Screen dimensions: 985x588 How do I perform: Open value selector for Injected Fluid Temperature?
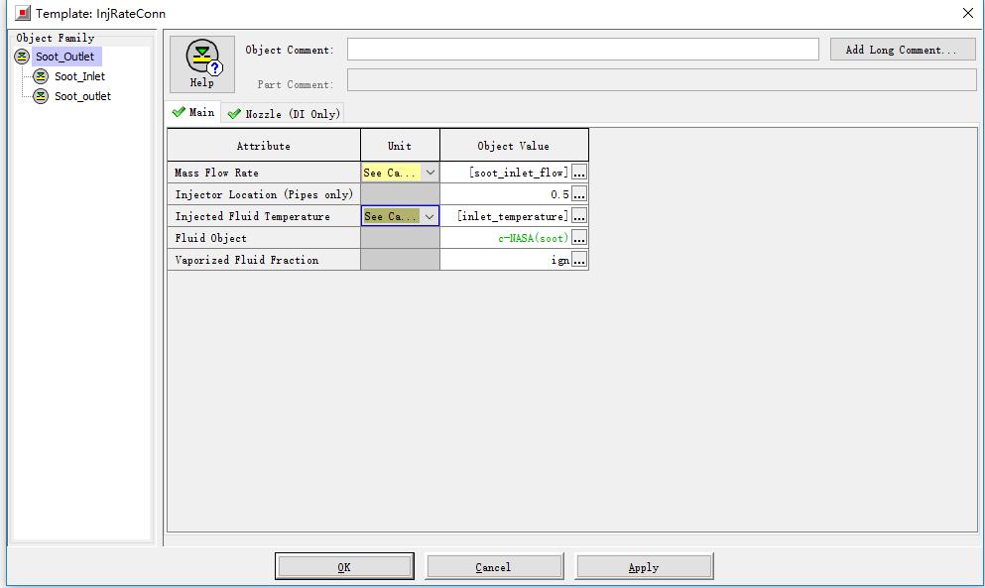(579, 216)
